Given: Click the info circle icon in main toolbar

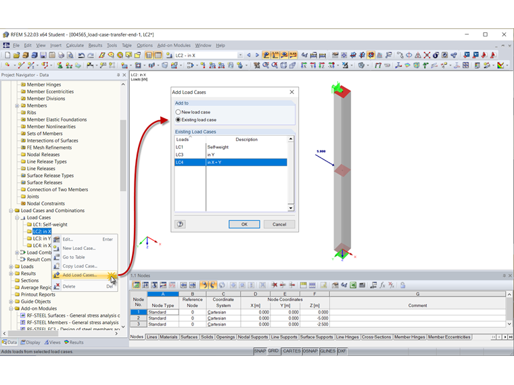Looking at the screenshot, I should tap(436, 55).
